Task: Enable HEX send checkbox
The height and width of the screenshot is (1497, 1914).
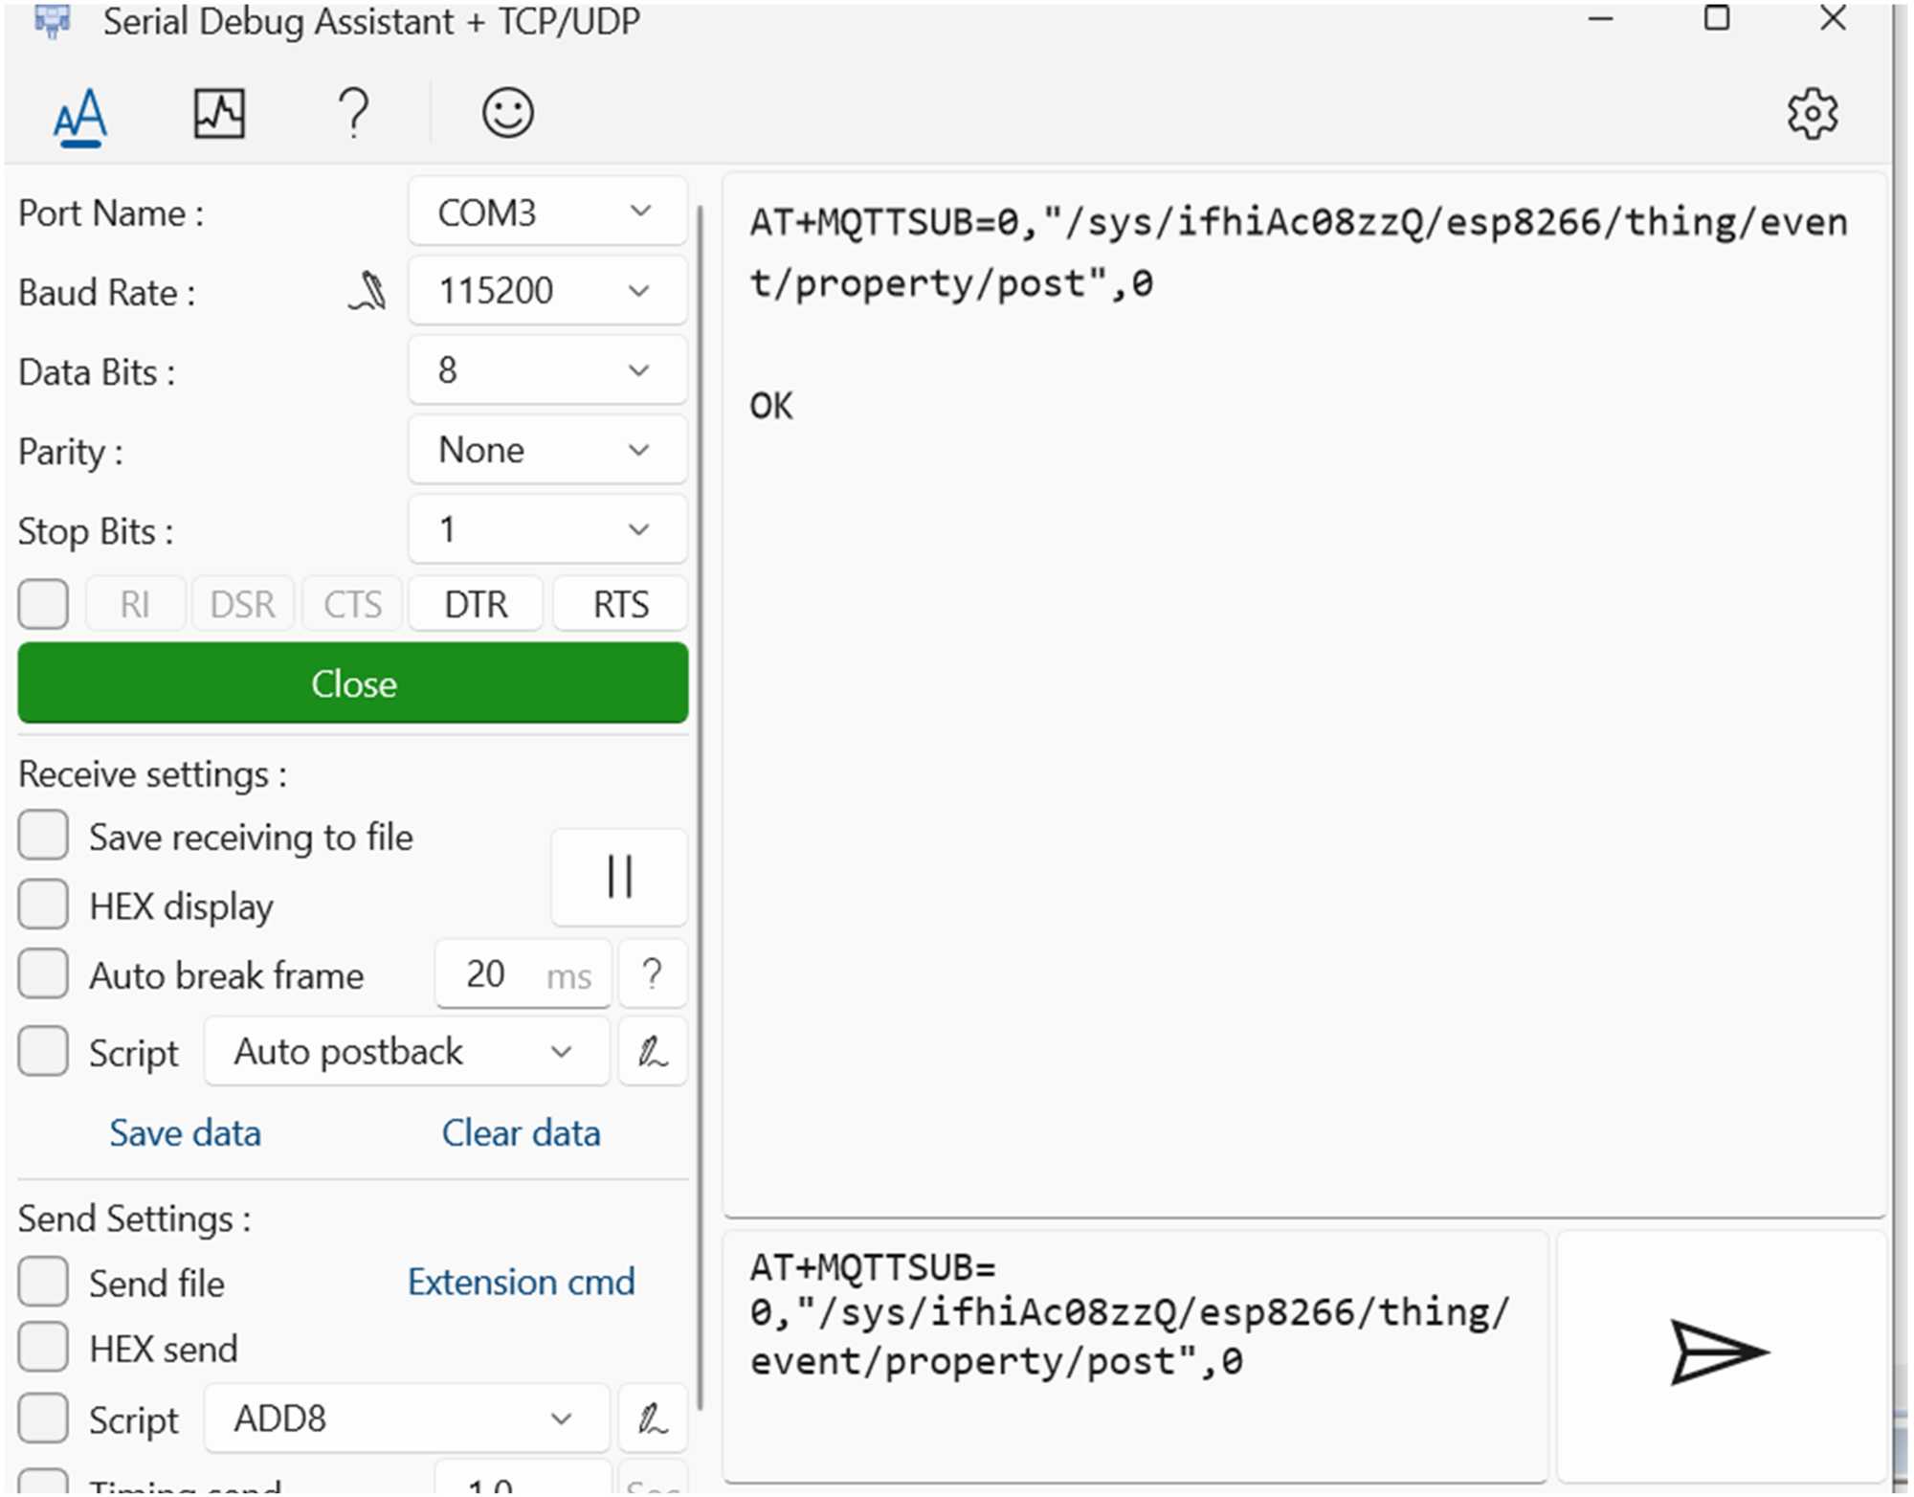Action: [x=43, y=1348]
